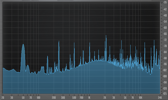The width and height of the screenshot is (168, 100).
Task: Click the 3K frequency axis label
Action: click(x=114, y=98)
